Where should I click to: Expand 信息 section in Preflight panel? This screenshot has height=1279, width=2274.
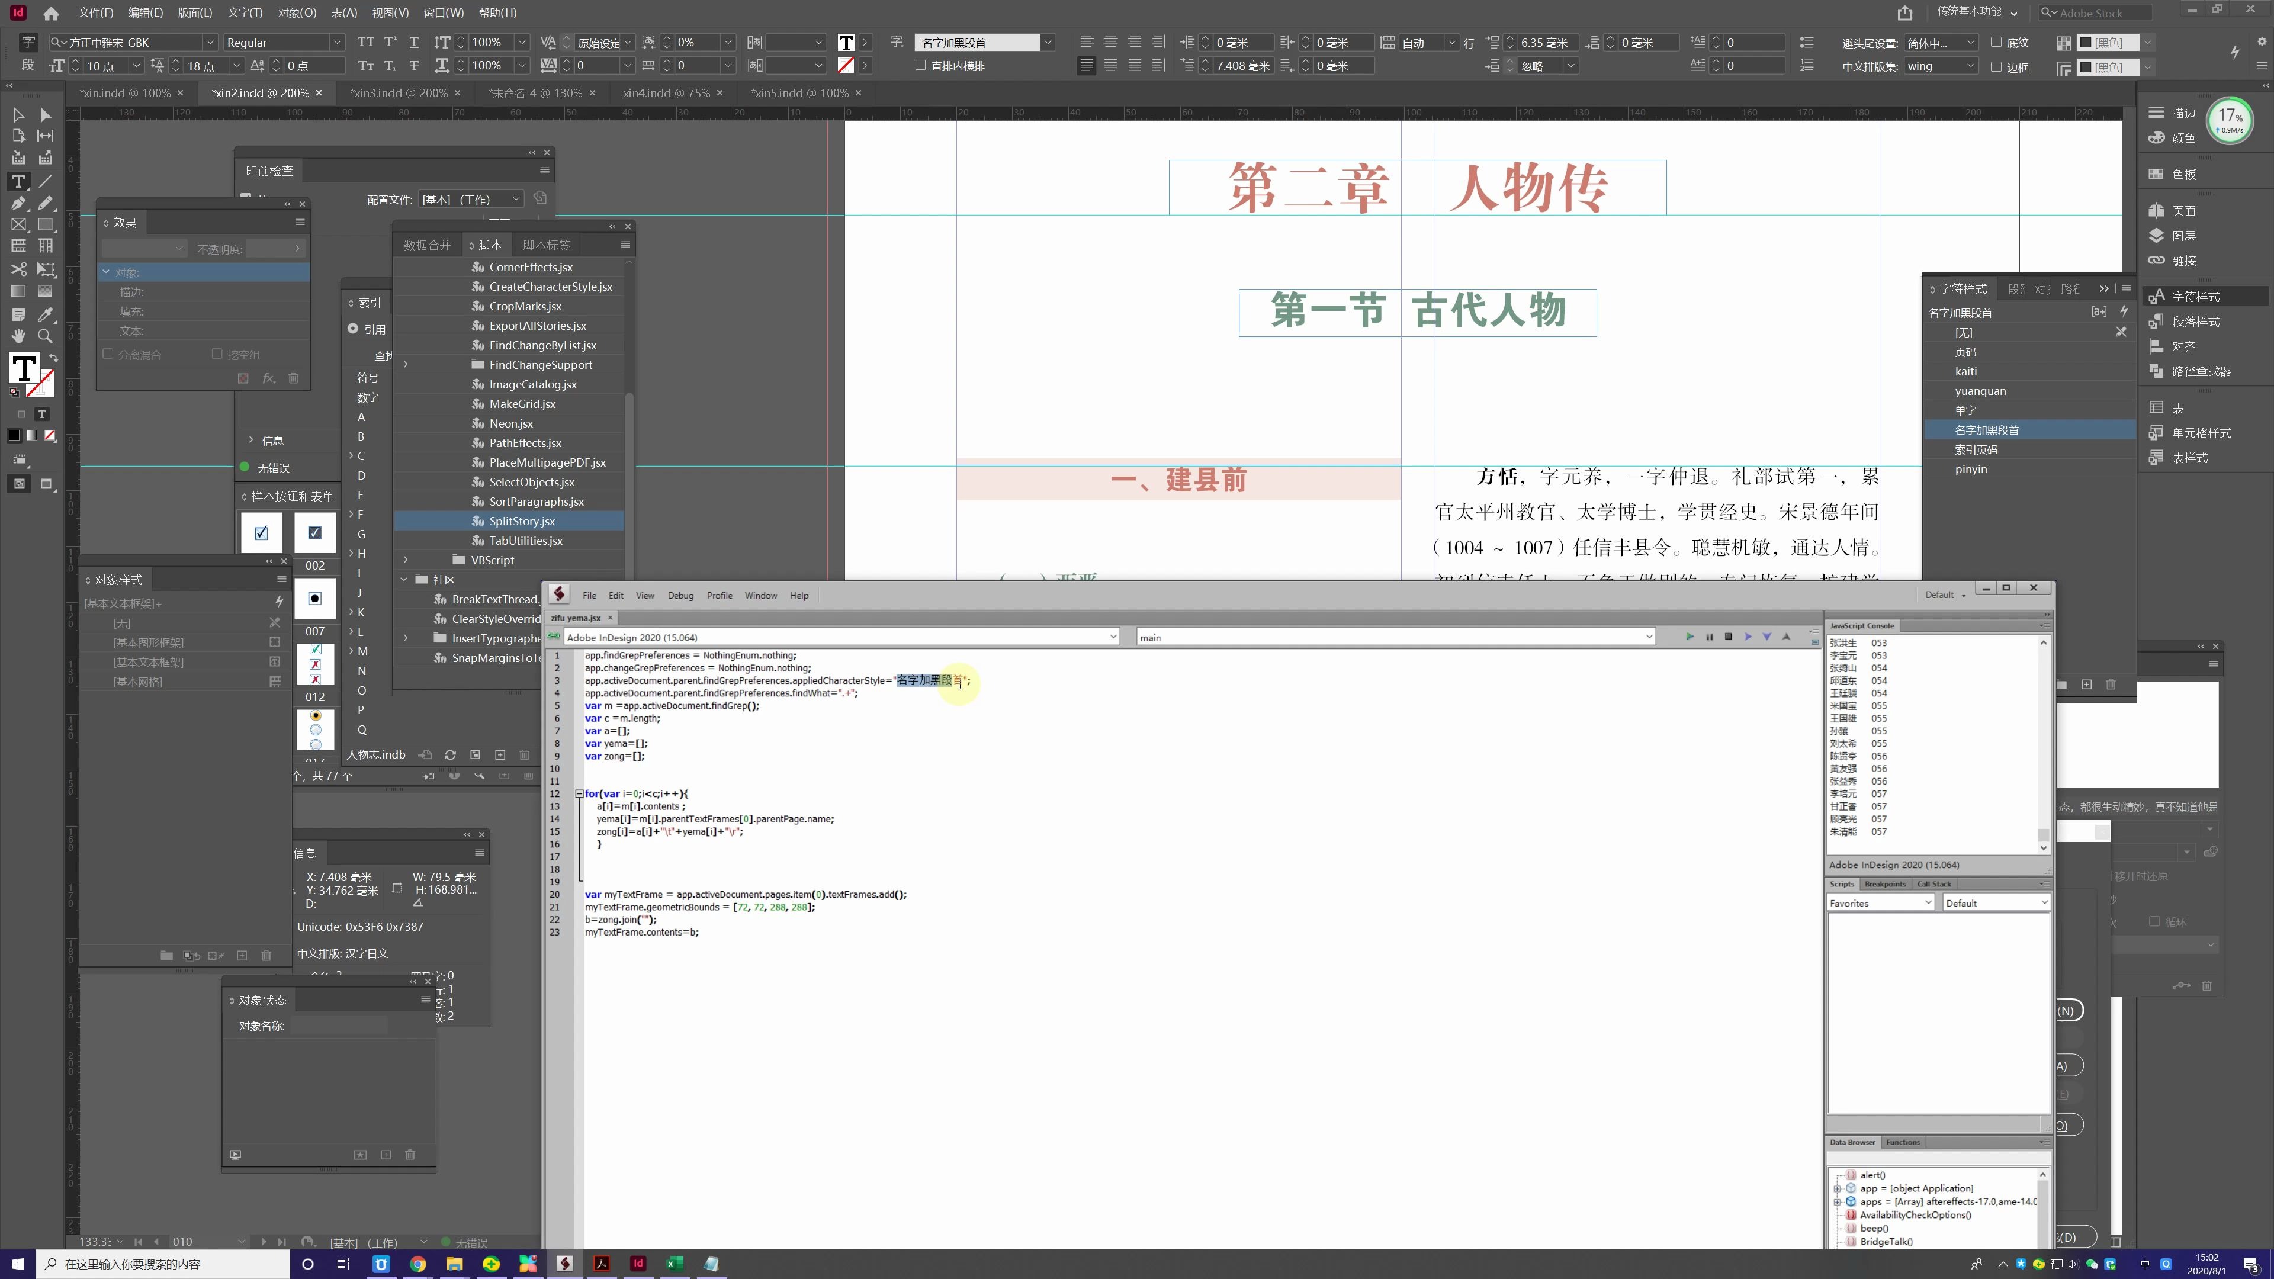tap(250, 439)
